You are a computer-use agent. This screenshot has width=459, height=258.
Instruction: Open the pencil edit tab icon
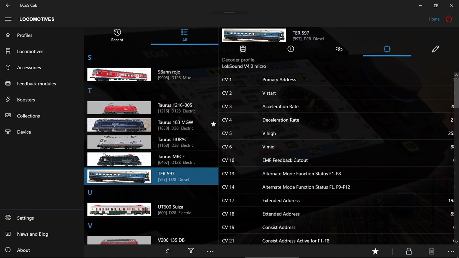coord(435,49)
